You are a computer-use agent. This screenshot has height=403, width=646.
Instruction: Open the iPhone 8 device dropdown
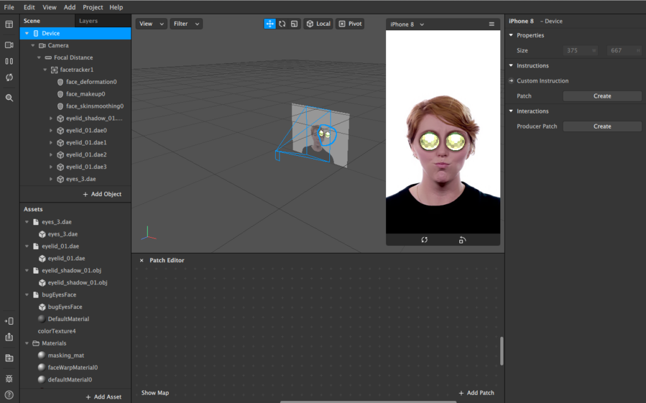click(407, 25)
